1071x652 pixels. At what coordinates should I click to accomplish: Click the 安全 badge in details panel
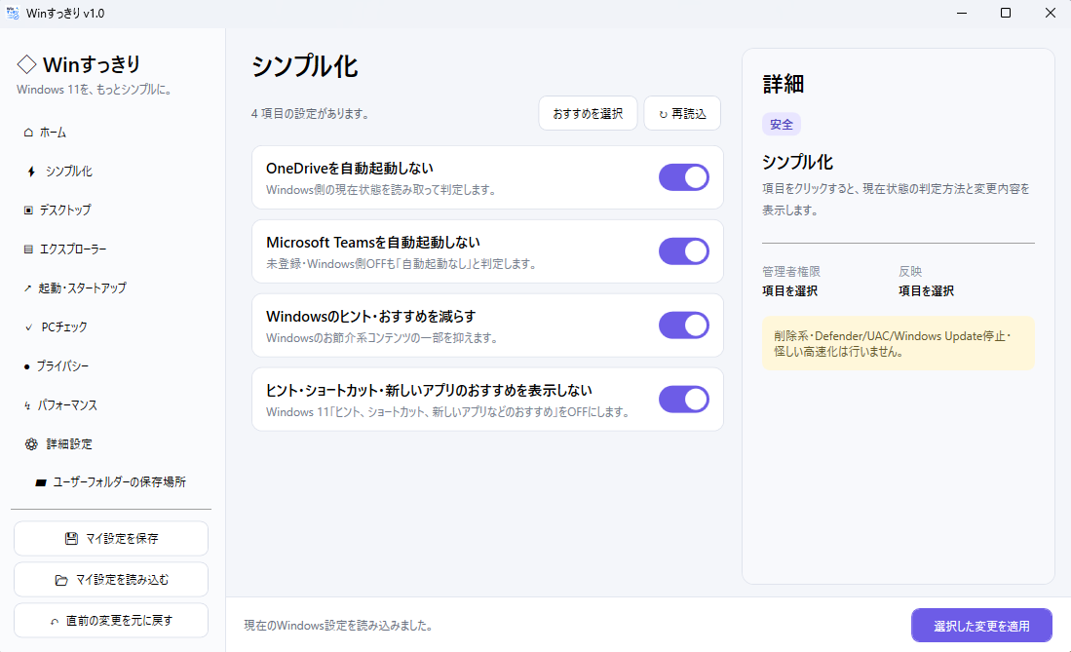(782, 125)
